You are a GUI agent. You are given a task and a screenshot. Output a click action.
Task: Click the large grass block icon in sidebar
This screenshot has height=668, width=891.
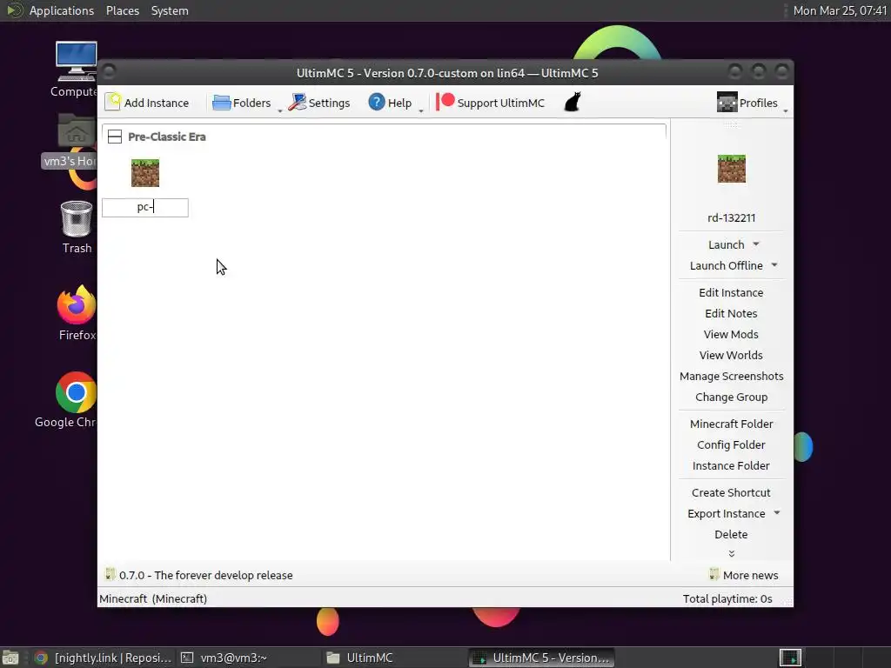coord(731,169)
